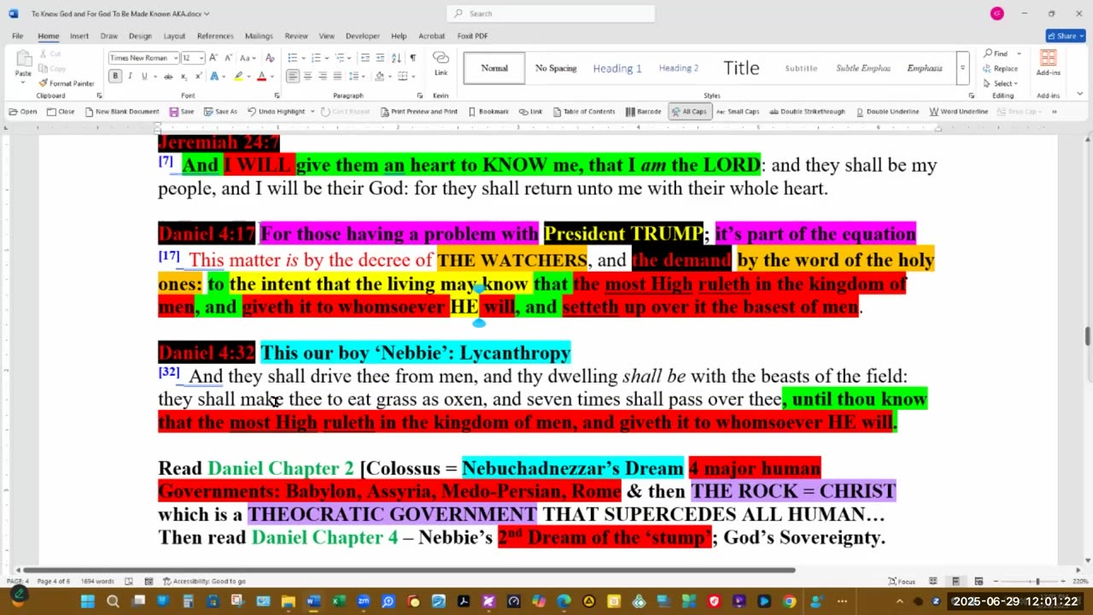Switch to the Insert tab

pos(79,36)
